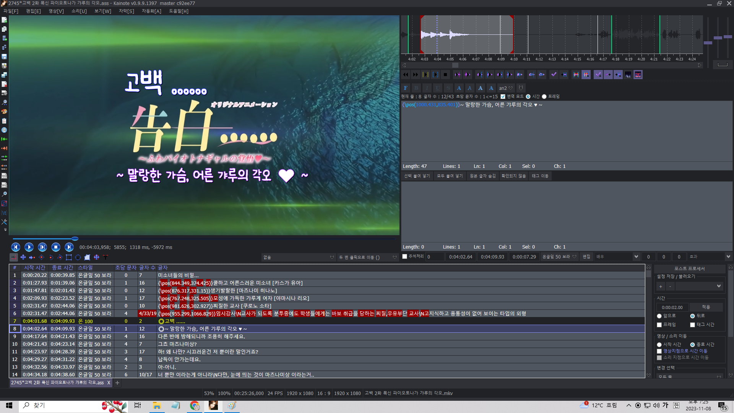The image size is (734, 413).
Task: Play the selected line's audio with bracket-play icon
Action: pyautogui.click(x=435, y=75)
